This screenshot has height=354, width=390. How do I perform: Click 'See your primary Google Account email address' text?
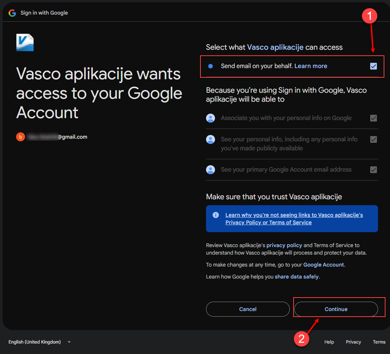(286, 170)
